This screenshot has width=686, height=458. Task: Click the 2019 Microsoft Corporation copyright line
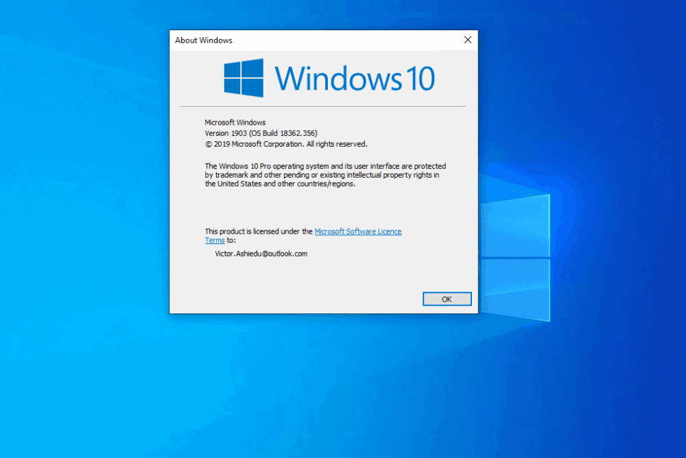[x=286, y=144]
